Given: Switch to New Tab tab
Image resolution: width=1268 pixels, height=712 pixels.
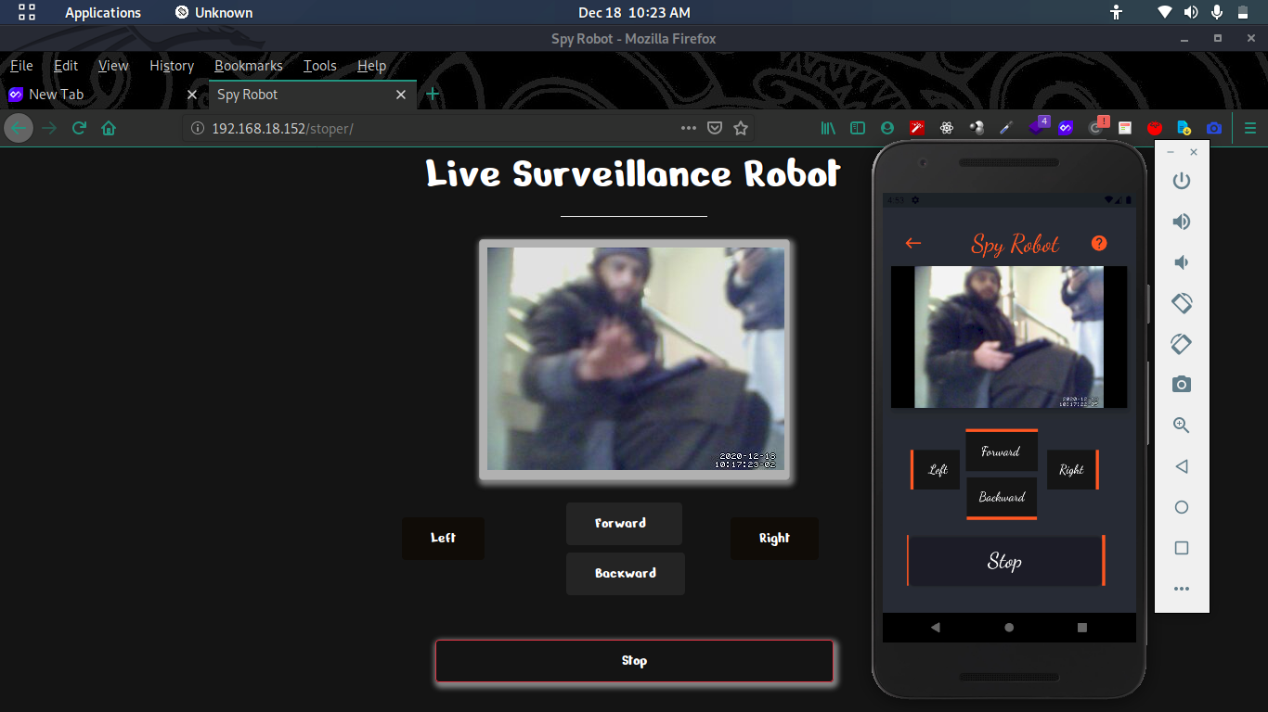Looking at the screenshot, I should point(103,95).
